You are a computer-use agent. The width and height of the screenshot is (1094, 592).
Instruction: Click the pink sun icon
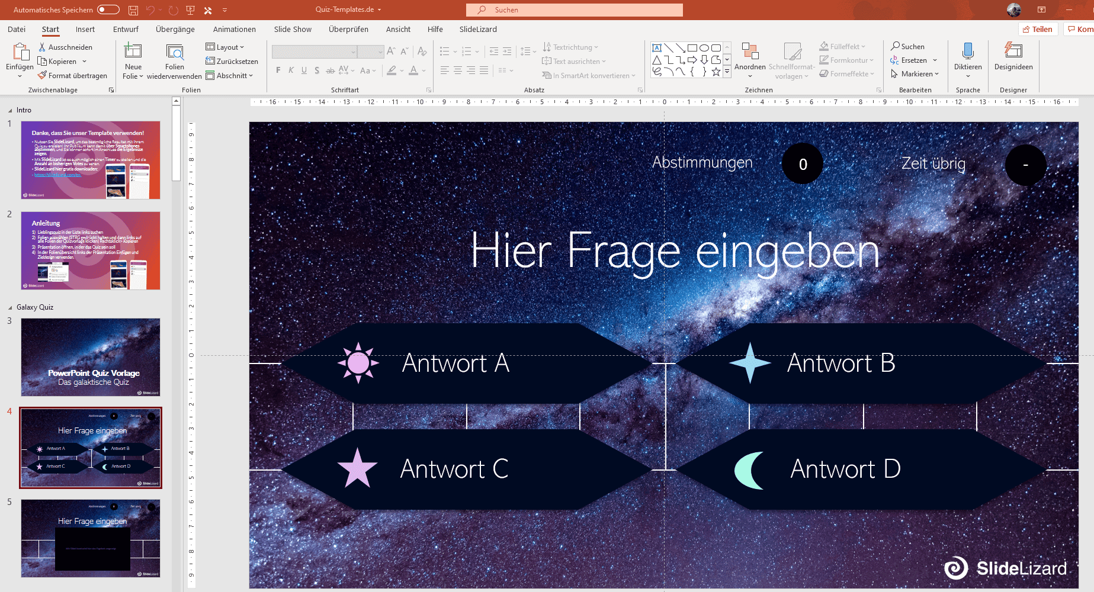click(x=358, y=362)
